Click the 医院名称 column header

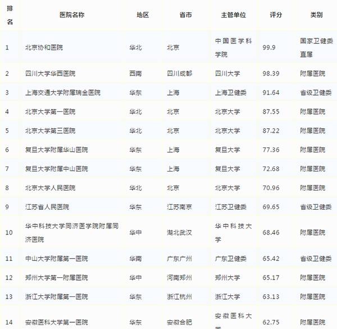(73, 15)
